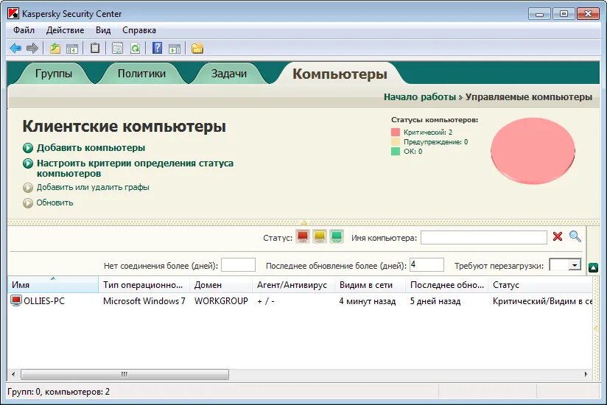
Task: Sort by Видим в сети column header
Action: (370, 285)
